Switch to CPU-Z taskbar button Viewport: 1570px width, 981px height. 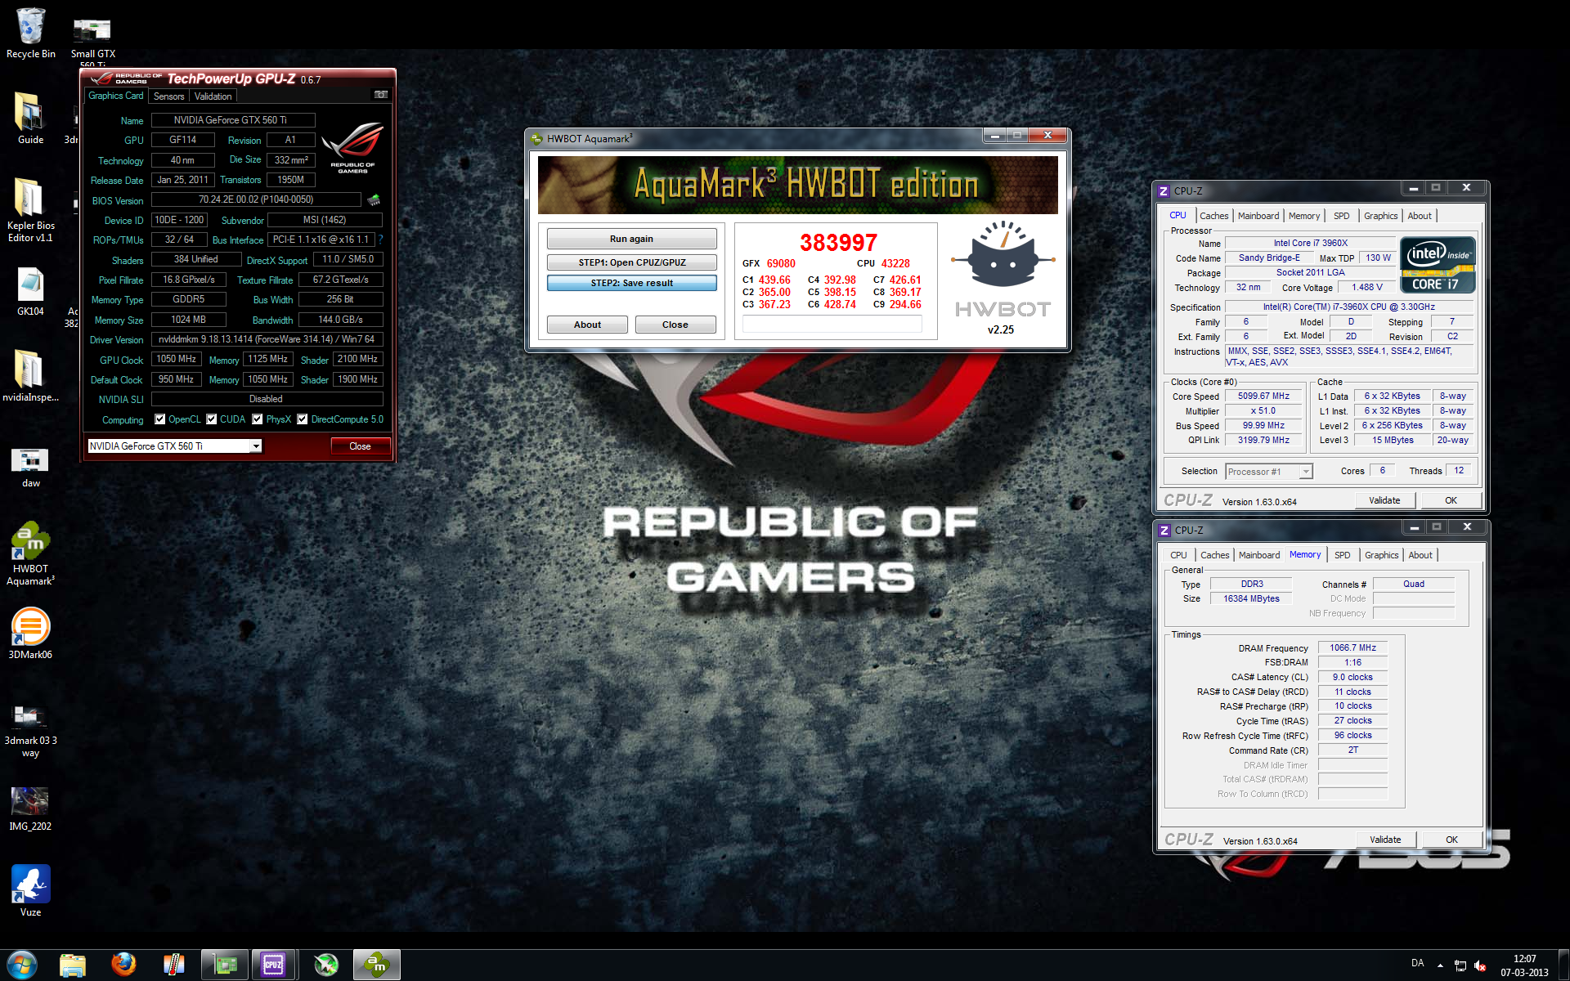(x=273, y=965)
